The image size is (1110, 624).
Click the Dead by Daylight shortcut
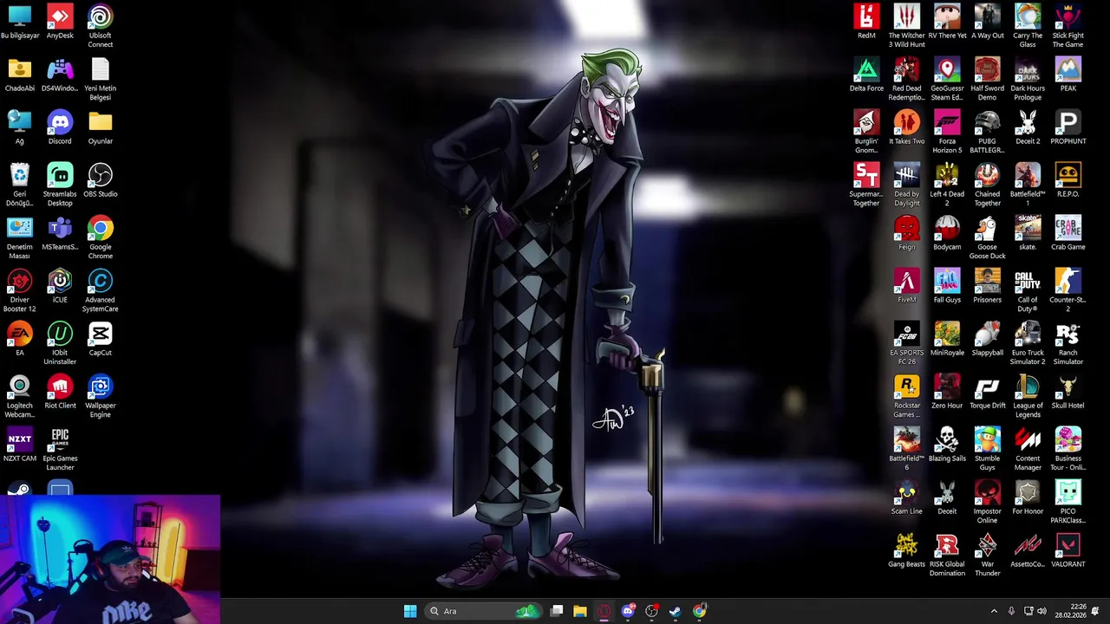[x=906, y=185]
